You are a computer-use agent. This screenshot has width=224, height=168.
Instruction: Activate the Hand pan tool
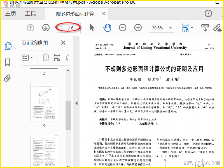point(107,28)
